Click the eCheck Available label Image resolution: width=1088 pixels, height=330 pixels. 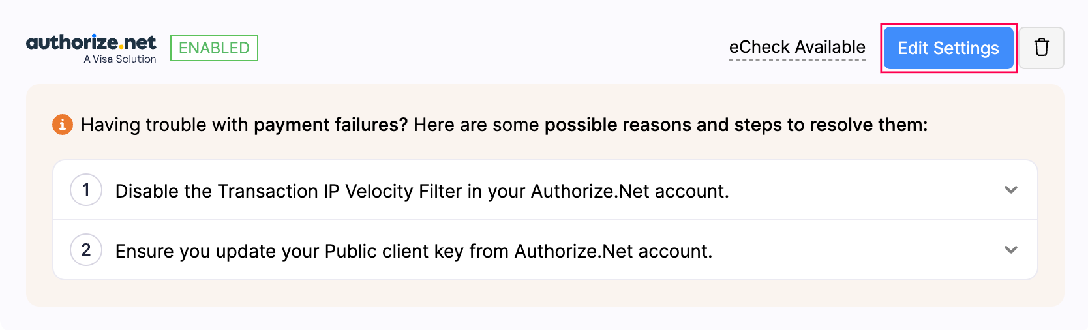pyautogui.click(x=797, y=48)
